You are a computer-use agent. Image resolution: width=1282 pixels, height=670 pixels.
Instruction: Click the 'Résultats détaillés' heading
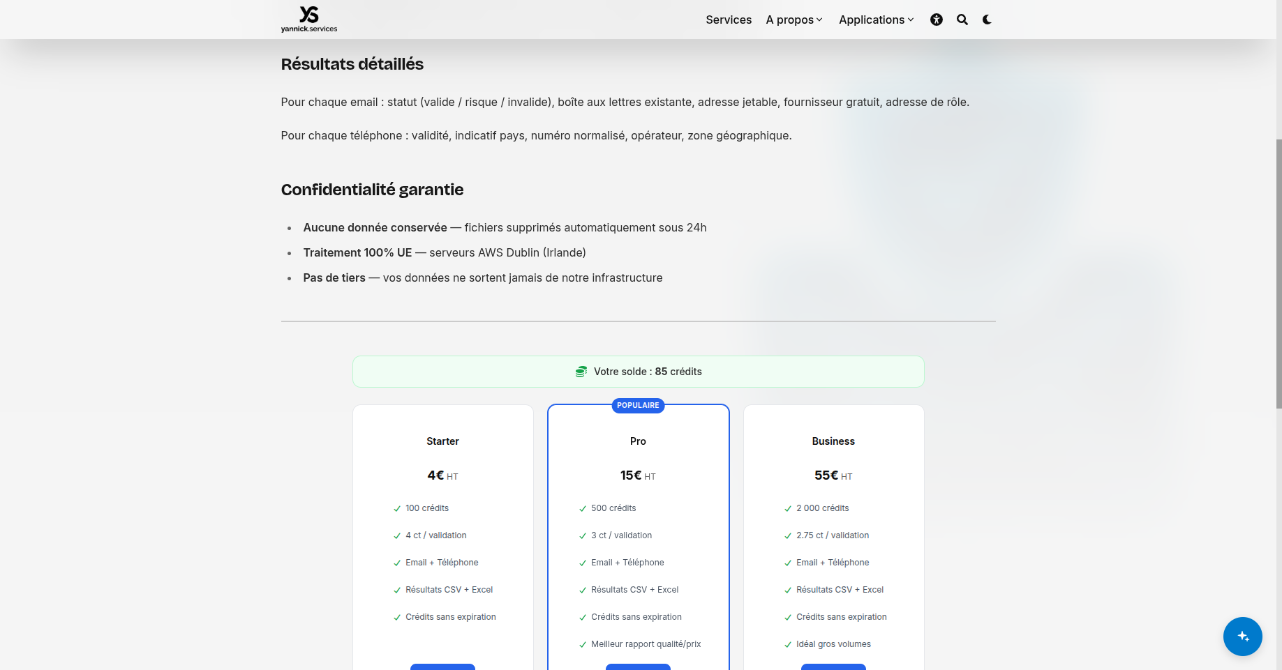coord(352,64)
